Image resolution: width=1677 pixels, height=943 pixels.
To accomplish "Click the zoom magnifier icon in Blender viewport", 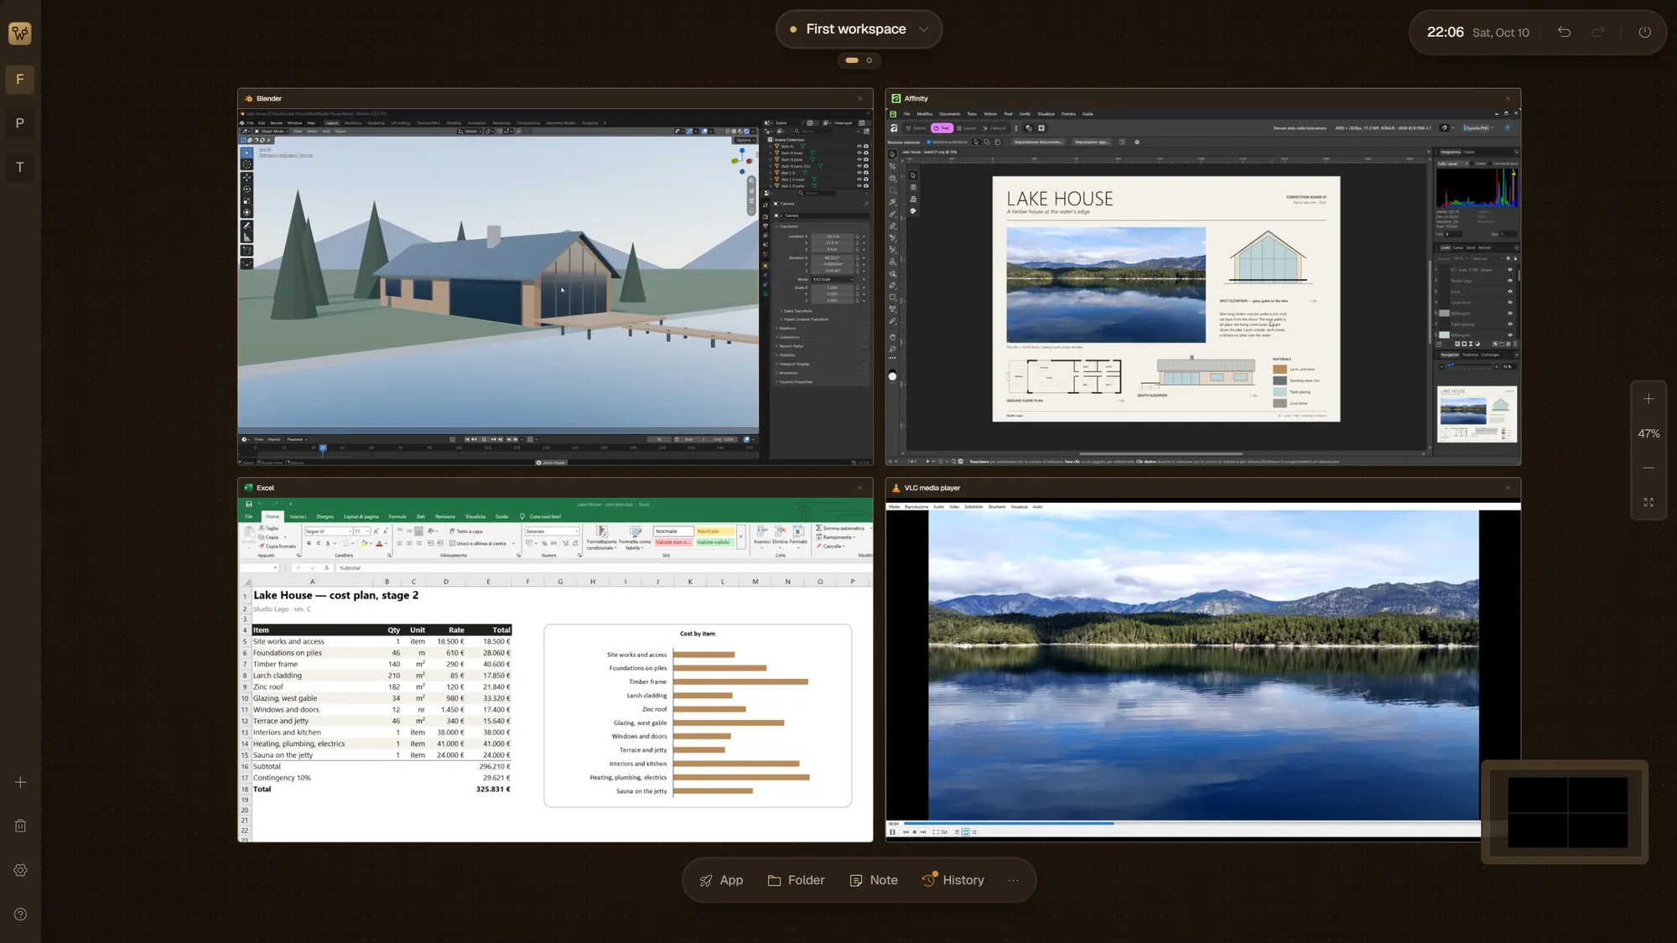I will (751, 180).
